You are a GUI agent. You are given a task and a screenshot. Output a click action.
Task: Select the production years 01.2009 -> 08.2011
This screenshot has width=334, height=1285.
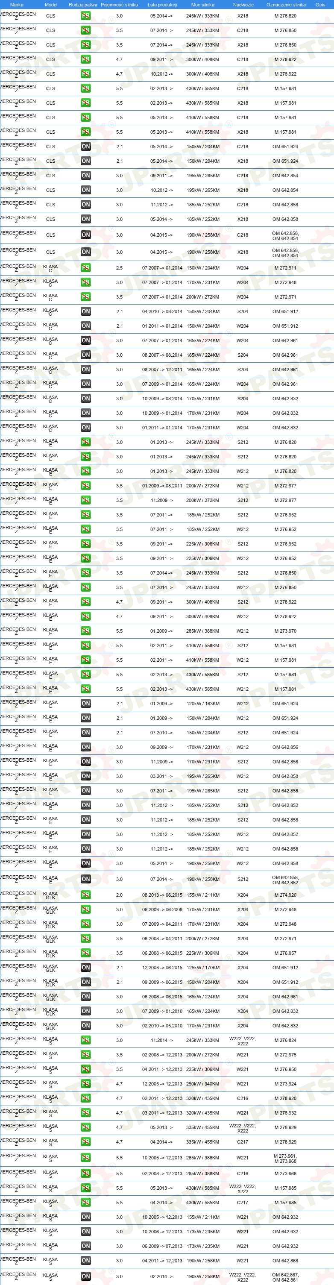[x=162, y=486]
